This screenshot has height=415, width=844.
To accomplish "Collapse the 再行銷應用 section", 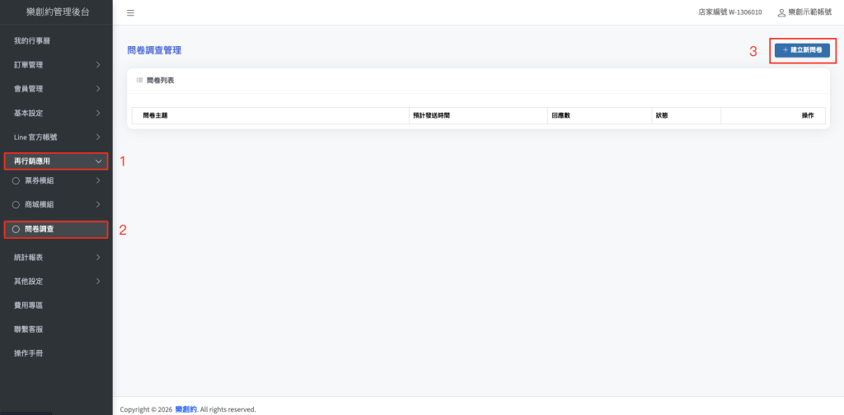I will (98, 161).
